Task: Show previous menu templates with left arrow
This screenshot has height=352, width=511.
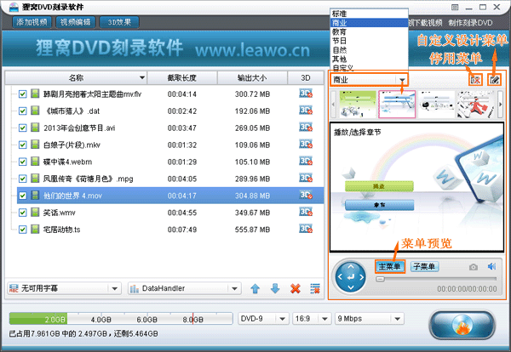Action: tap(333, 104)
